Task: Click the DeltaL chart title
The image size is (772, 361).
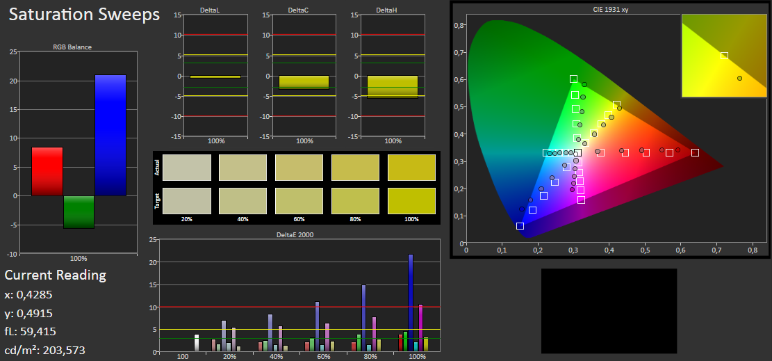Action: 210,10
